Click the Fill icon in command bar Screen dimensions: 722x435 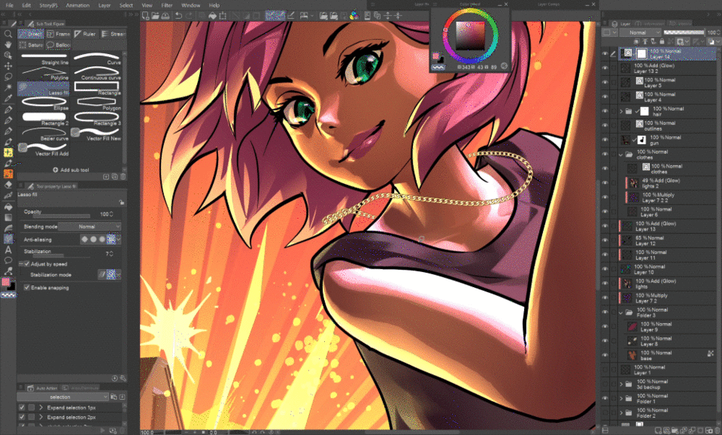tap(212, 16)
